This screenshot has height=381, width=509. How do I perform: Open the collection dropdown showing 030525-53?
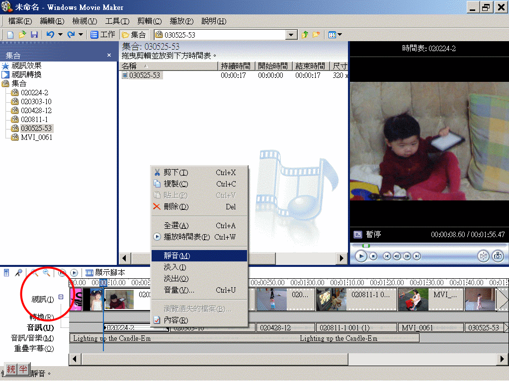(292, 35)
